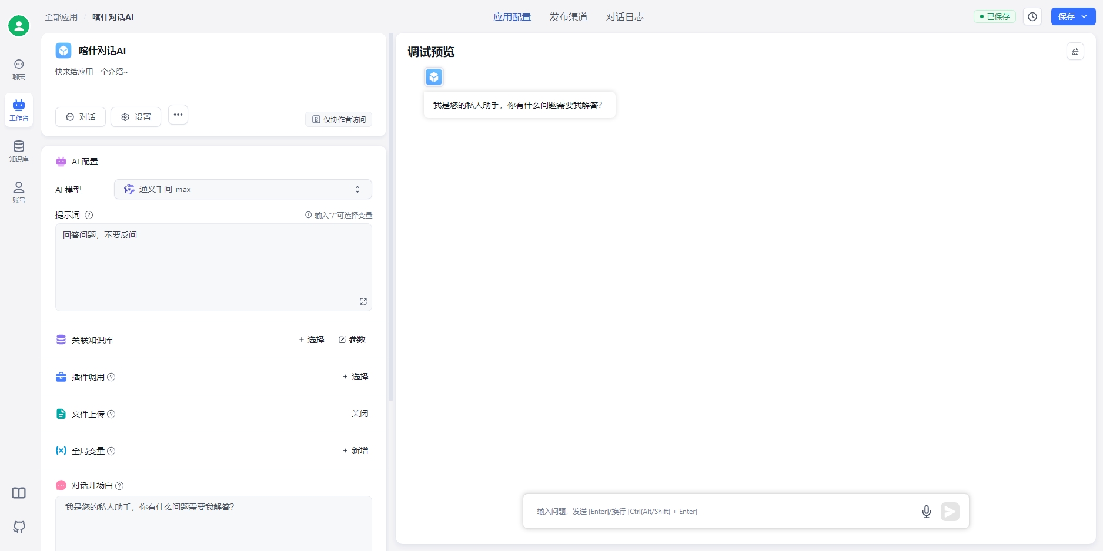The width and height of the screenshot is (1103, 551).
Task: Switch to the 应用配置 tab
Action: 512,17
